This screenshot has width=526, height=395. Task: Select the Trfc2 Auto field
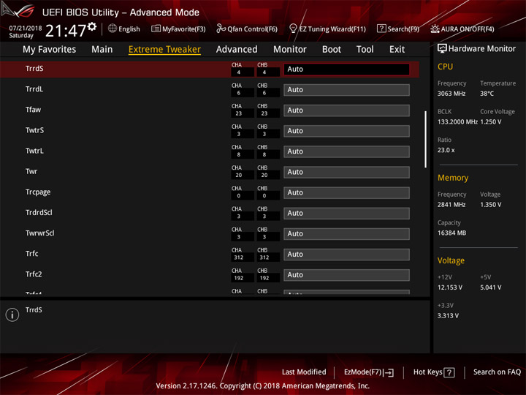tap(346, 275)
